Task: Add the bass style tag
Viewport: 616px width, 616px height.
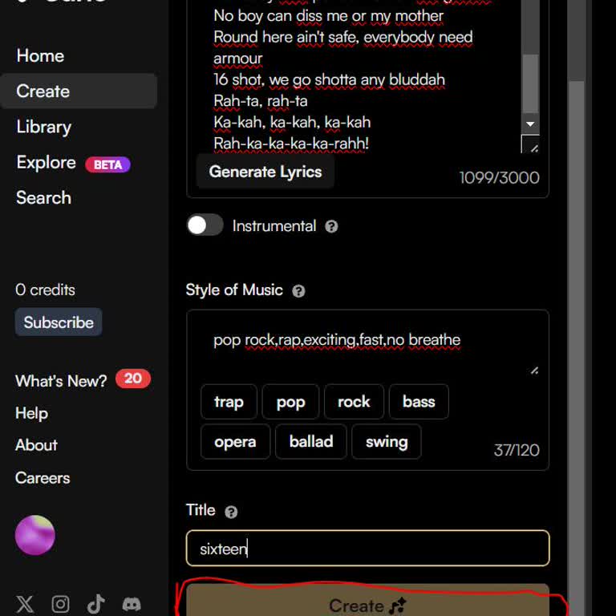Action: [x=419, y=402]
